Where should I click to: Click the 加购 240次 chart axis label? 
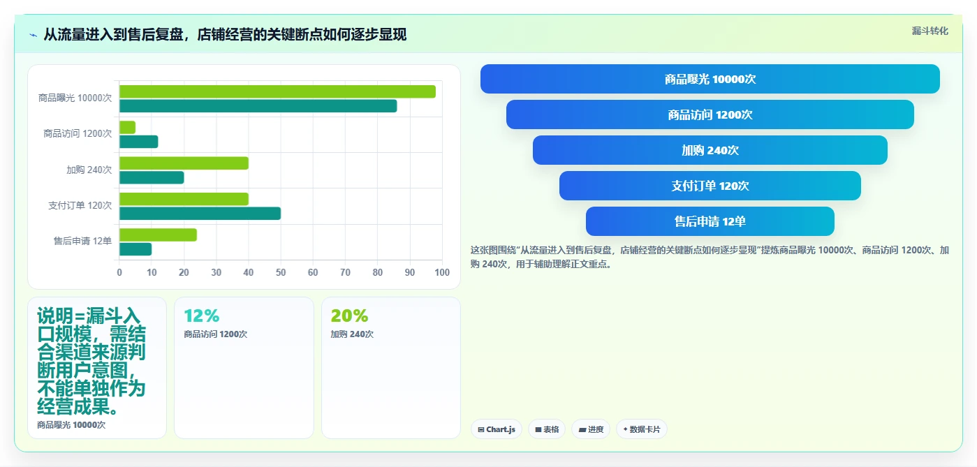89,170
